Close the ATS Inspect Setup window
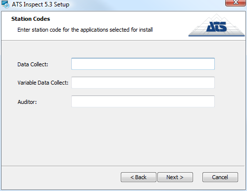This screenshot has width=247, height=191. [236, 2]
